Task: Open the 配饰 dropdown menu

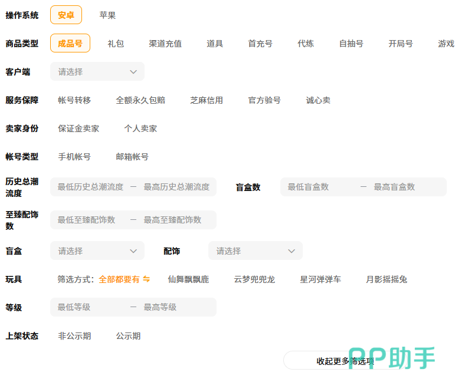Action: pyautogui.click(x=255, y=251)
